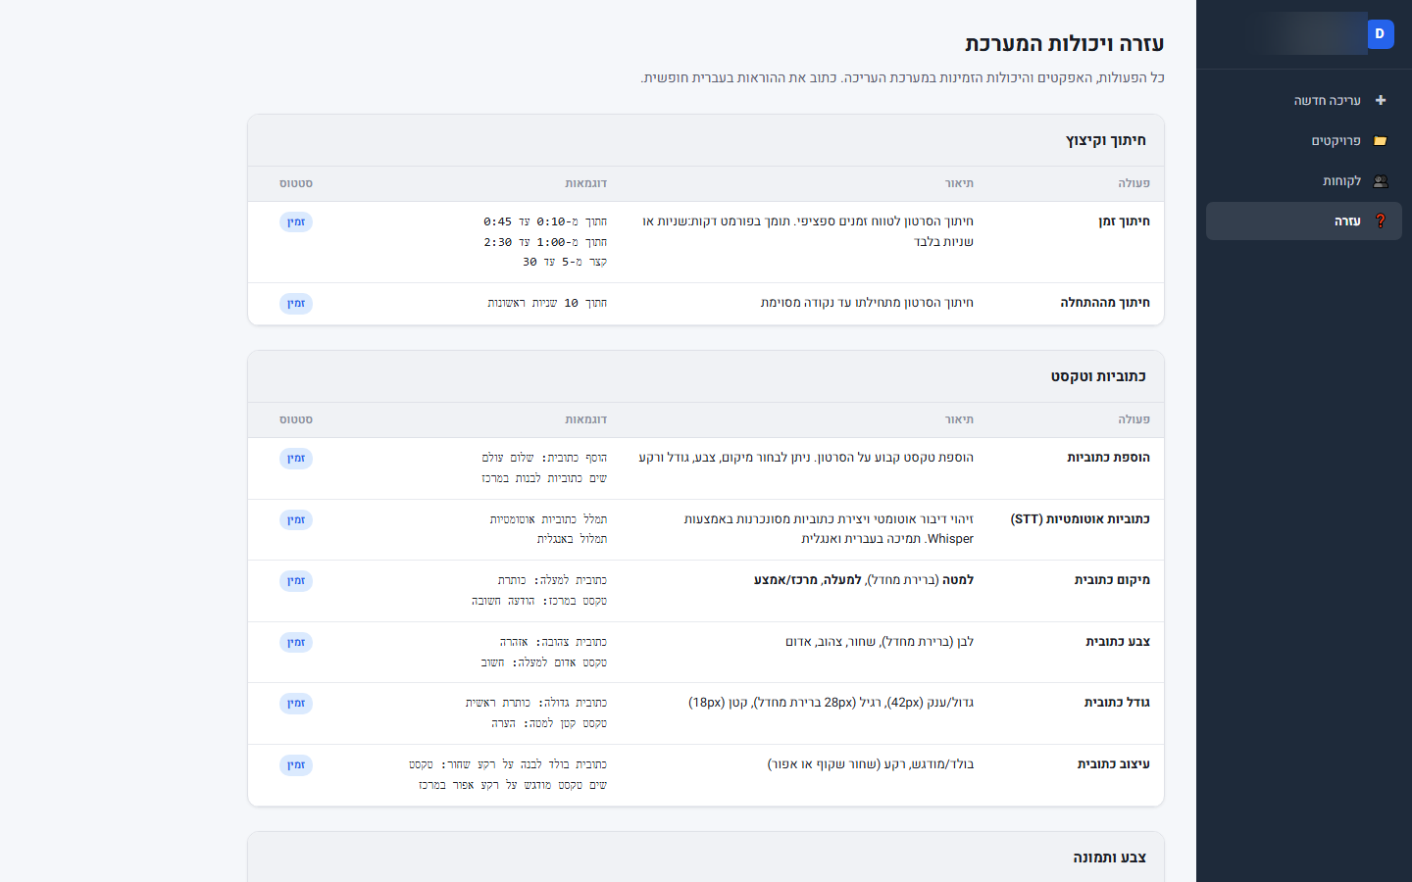
Task: Click the action name גודל כתובית
Action: (1117, 703)
